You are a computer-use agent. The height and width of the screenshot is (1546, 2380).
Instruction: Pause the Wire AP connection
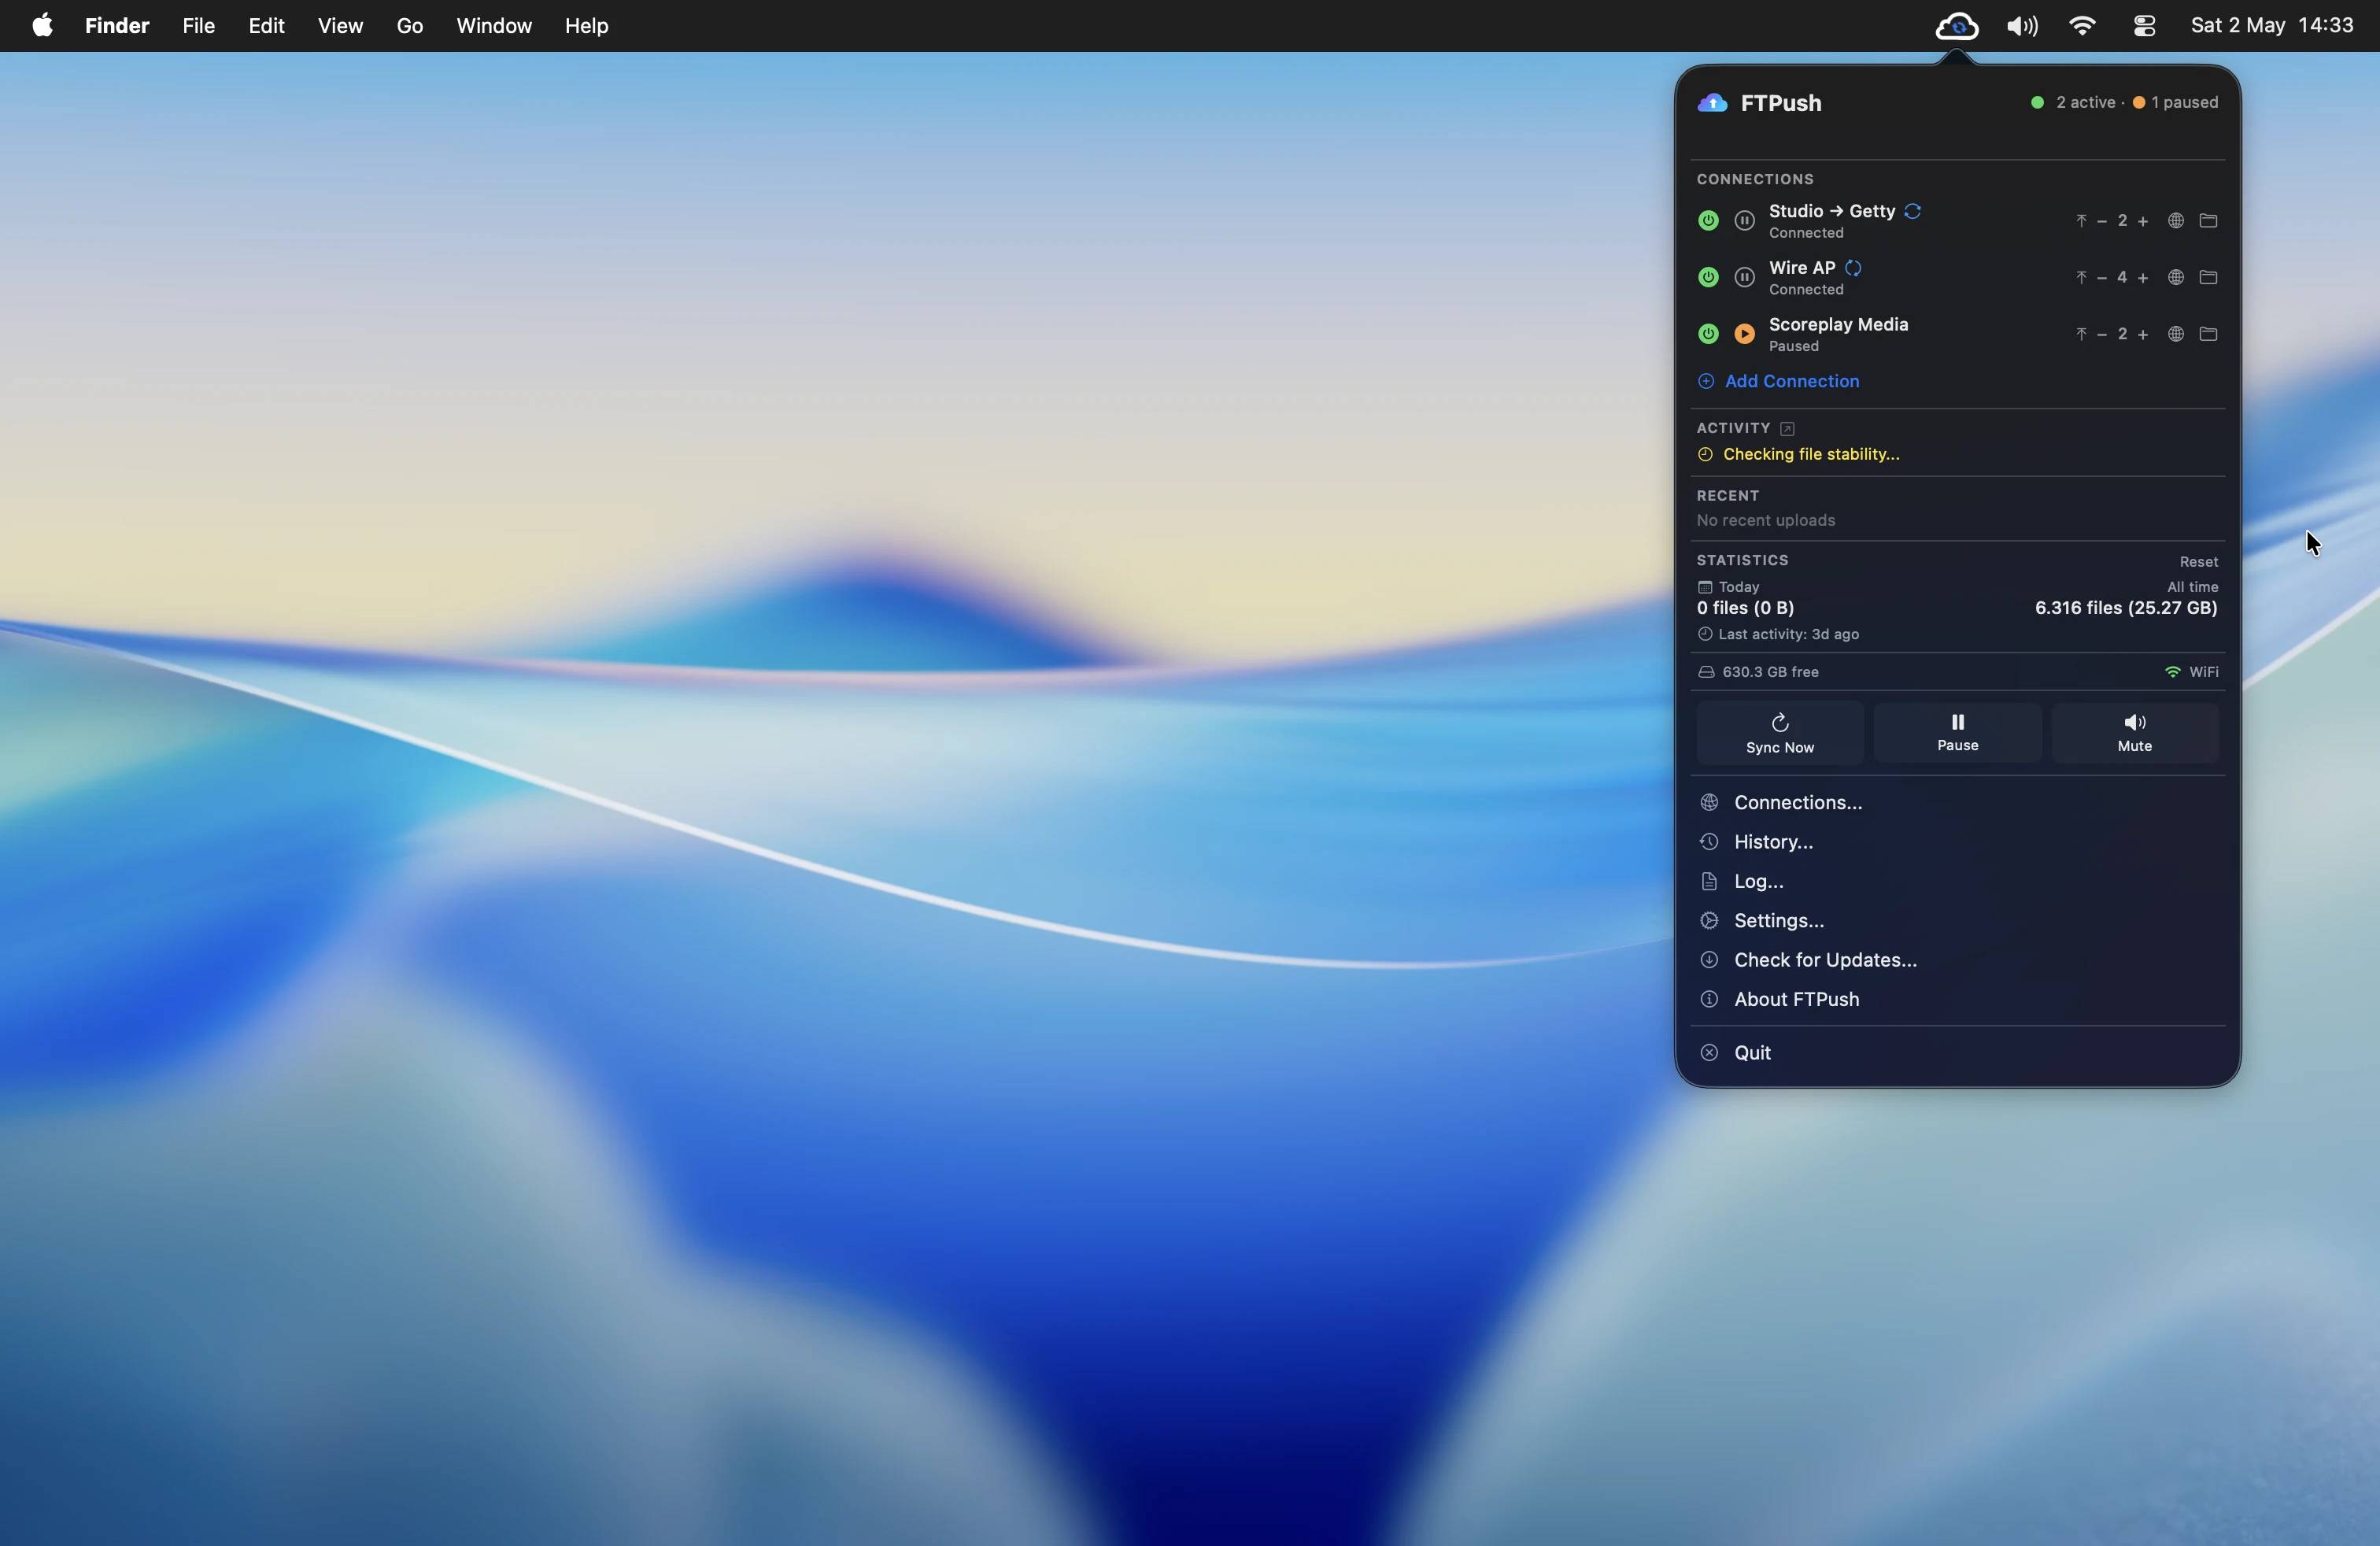click(1744, 278)
